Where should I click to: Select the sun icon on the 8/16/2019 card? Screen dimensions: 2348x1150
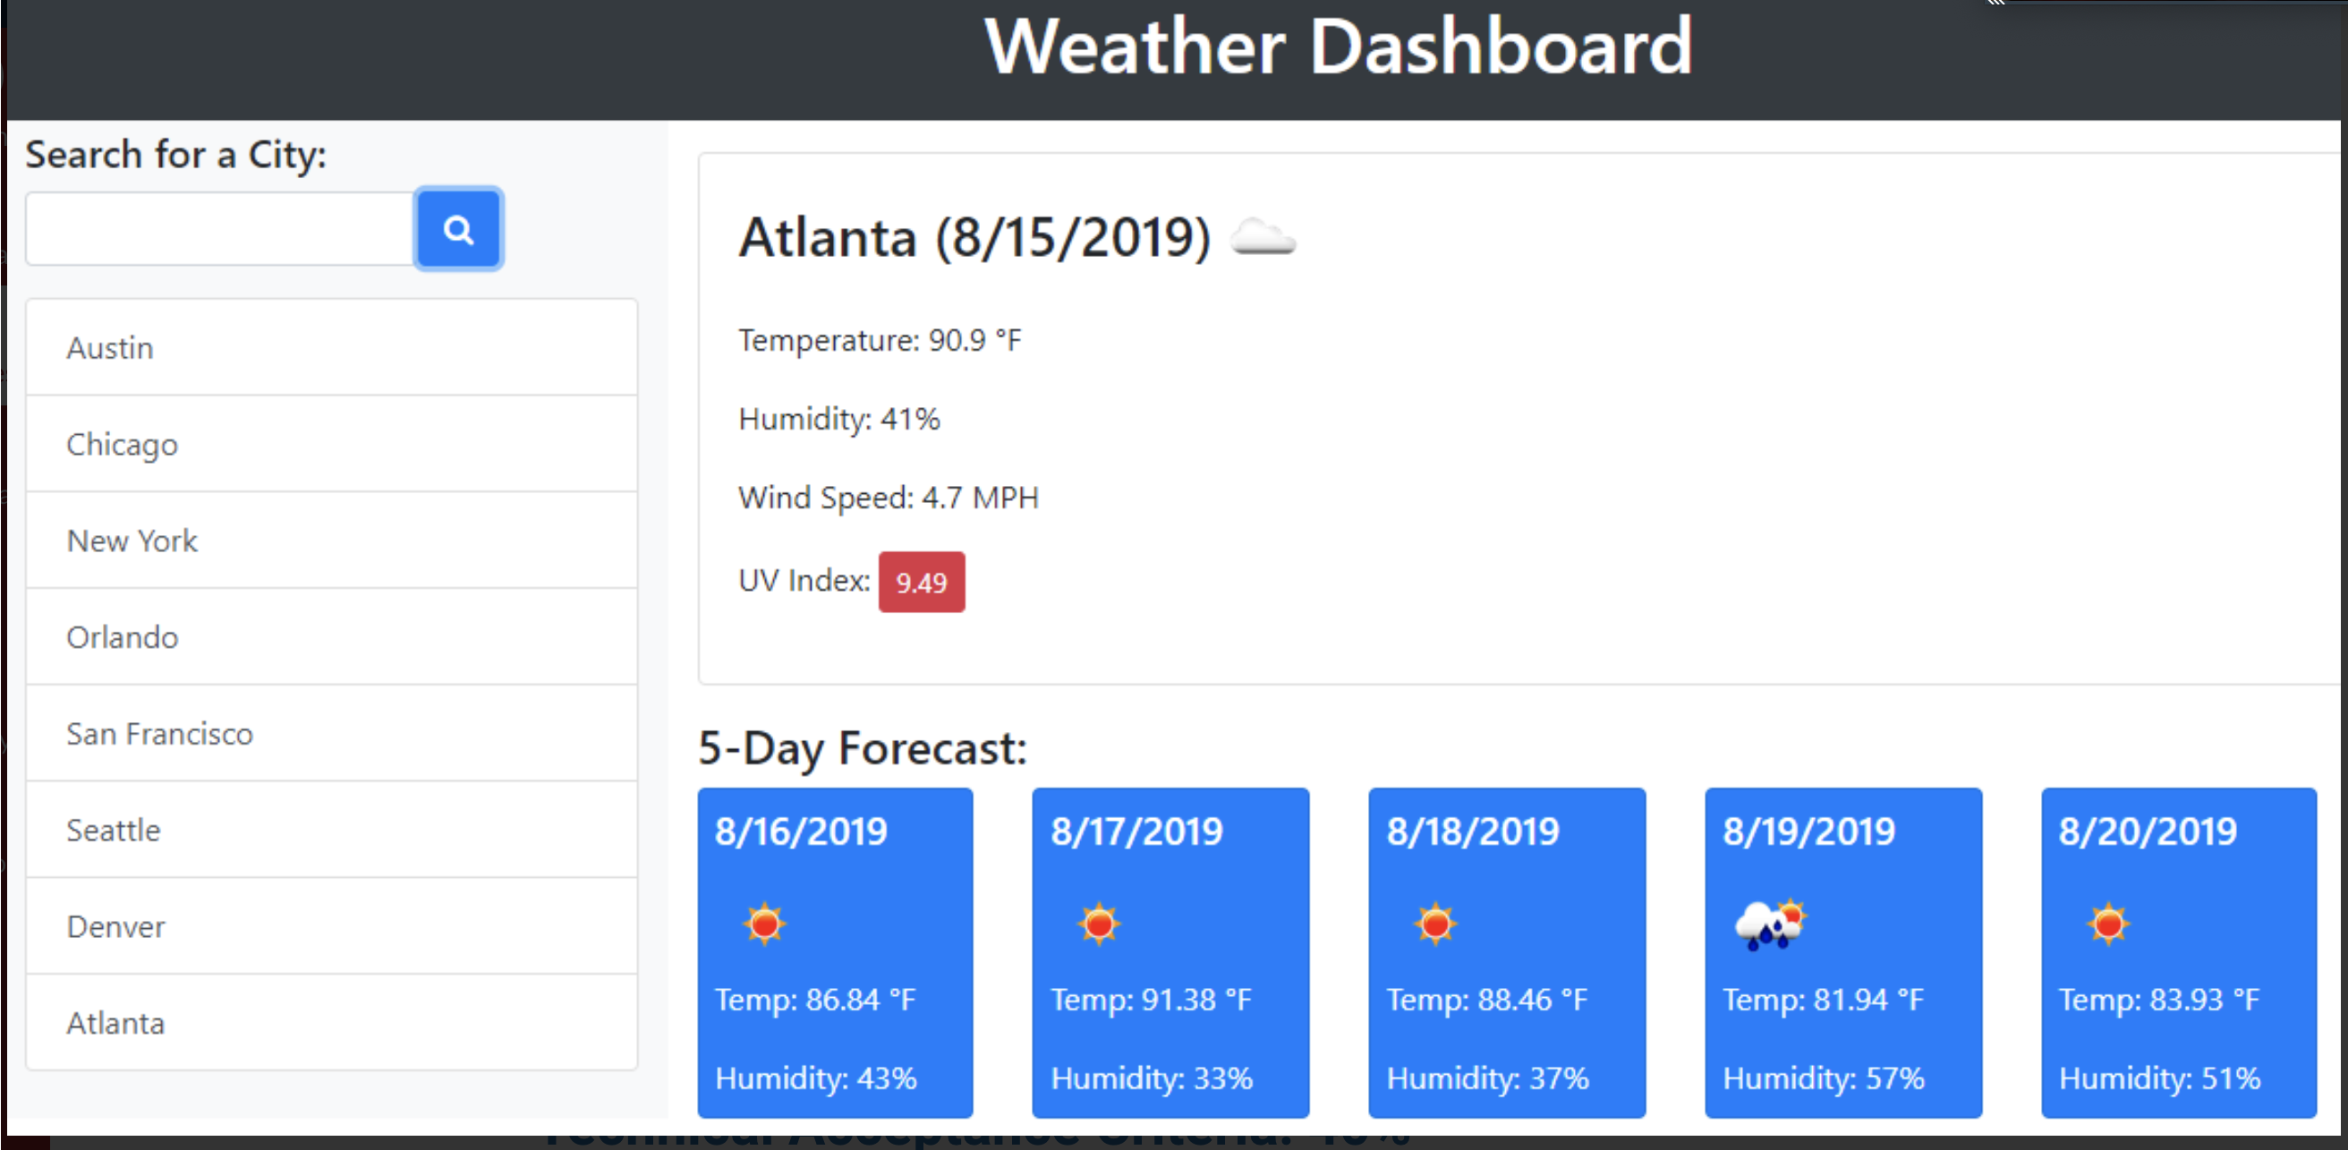pos(766,924)
